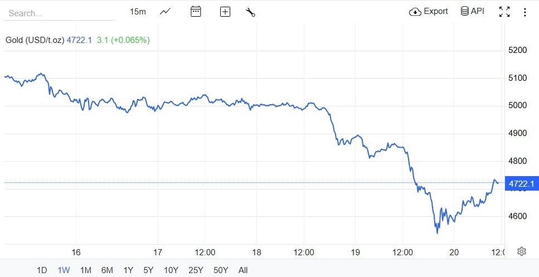Select the 1W time range

[x=64, y=270]
